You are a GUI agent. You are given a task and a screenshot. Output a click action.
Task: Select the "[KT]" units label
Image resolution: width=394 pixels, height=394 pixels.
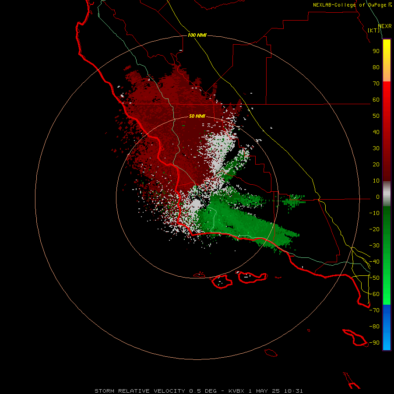pos(374,30)
